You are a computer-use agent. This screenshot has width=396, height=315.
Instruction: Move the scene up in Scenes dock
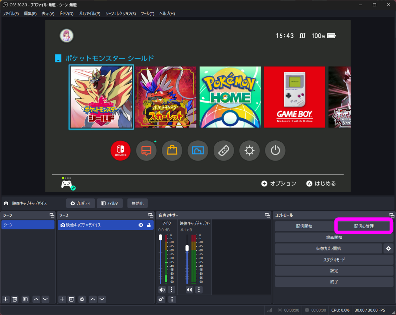36,299
